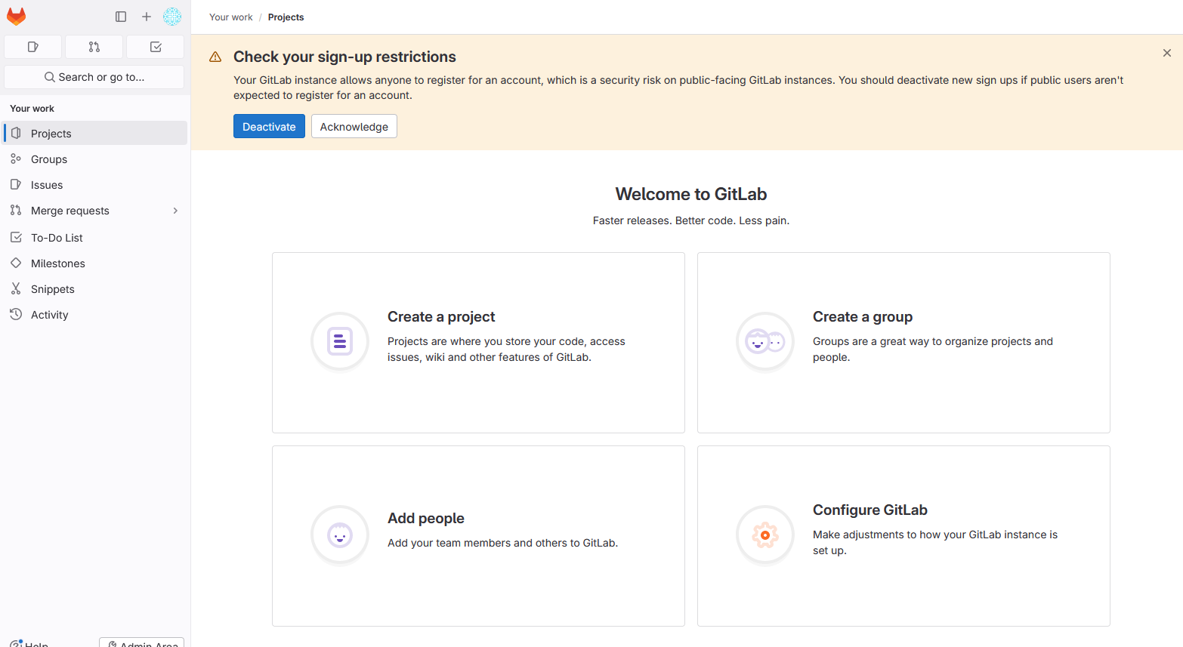Click the To-Do List checkbox icon
The width and height of the screenshot is (1183, 647).
[16, 237]
